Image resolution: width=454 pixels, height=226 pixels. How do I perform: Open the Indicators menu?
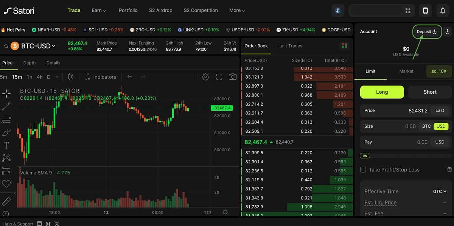(x=100, y=77)
